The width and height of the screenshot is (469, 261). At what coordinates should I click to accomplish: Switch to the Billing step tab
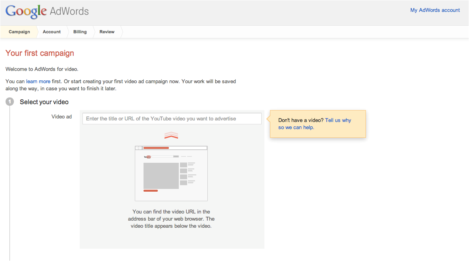coord(80,32)
